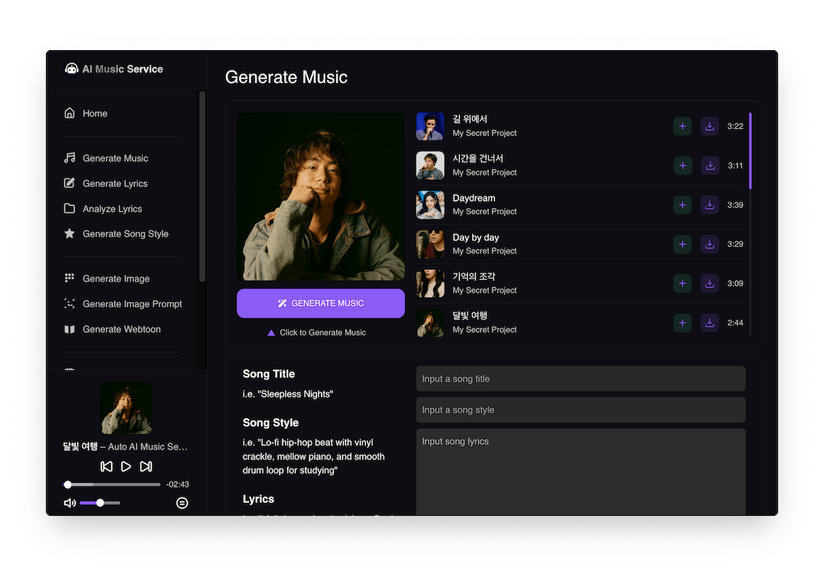Download the 길 위에서 track
Viewport: 824px width, 577px height.
click(709, 126)
